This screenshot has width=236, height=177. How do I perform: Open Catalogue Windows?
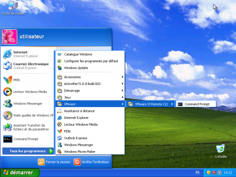pos(90,54)
